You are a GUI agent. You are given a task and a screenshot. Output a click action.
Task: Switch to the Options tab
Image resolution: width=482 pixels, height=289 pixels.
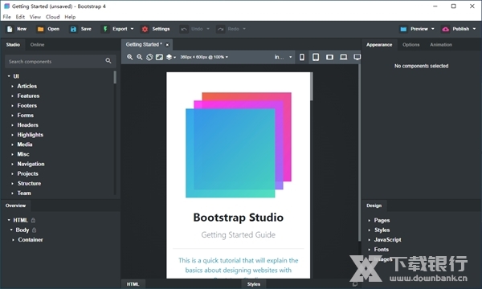411,45
